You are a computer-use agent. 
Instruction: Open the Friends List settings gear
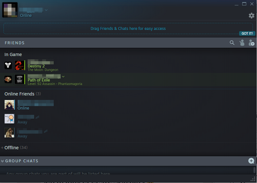point(251,16)
